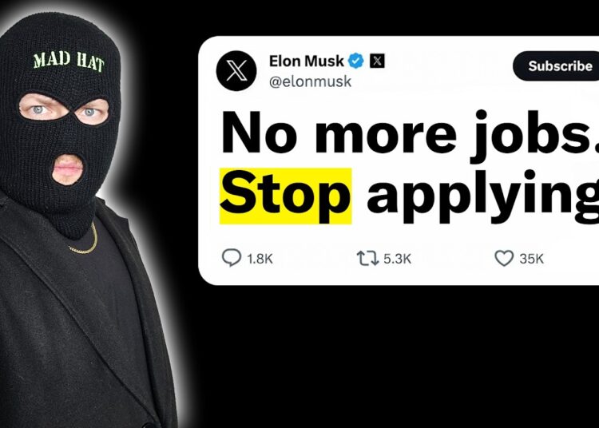Click the yellow highlighted word Stop
The image size is (599, 428).
(285, 196)
